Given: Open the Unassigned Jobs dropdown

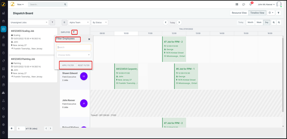Looking at the screenshot, I should point(29,22).
